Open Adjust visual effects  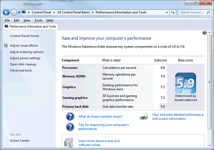coord(24,45)
